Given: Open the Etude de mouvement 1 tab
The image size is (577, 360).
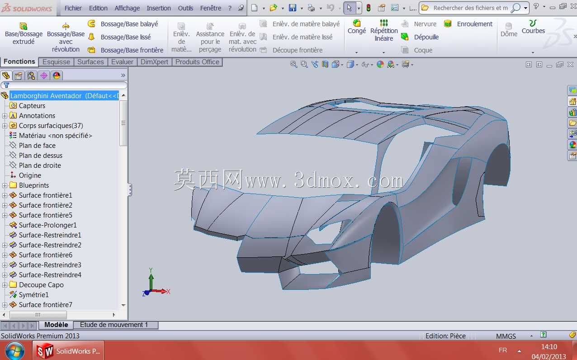Looking at the screenshot, I should coord(114,325).
